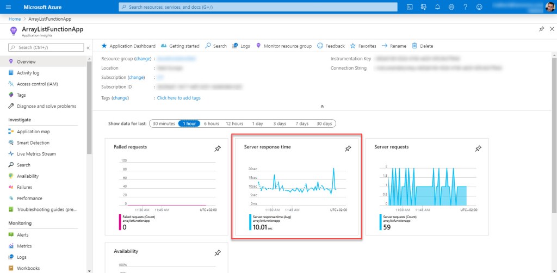Open the Server response time chart
The image size is (557, 273).
(295, 188)
